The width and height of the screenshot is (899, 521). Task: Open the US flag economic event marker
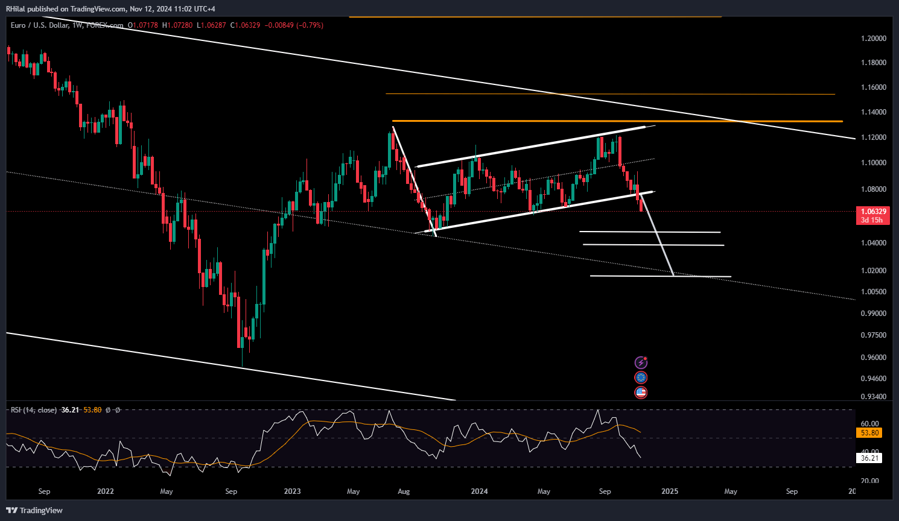(x=641, y=393)
